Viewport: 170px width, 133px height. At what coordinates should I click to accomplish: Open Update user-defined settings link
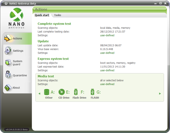[x=107, y=53]
